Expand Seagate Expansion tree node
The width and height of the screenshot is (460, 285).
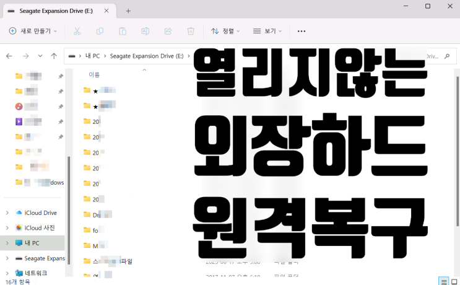7,258
